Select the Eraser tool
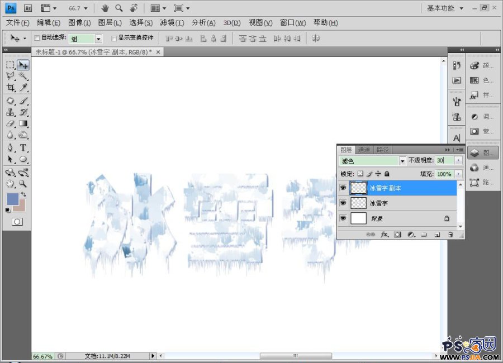 (11, 123)
